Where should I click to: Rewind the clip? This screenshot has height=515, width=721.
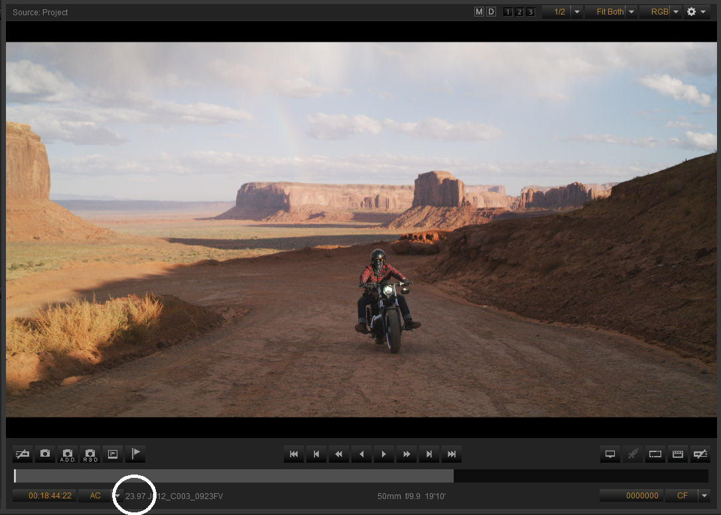coord(339,454)
